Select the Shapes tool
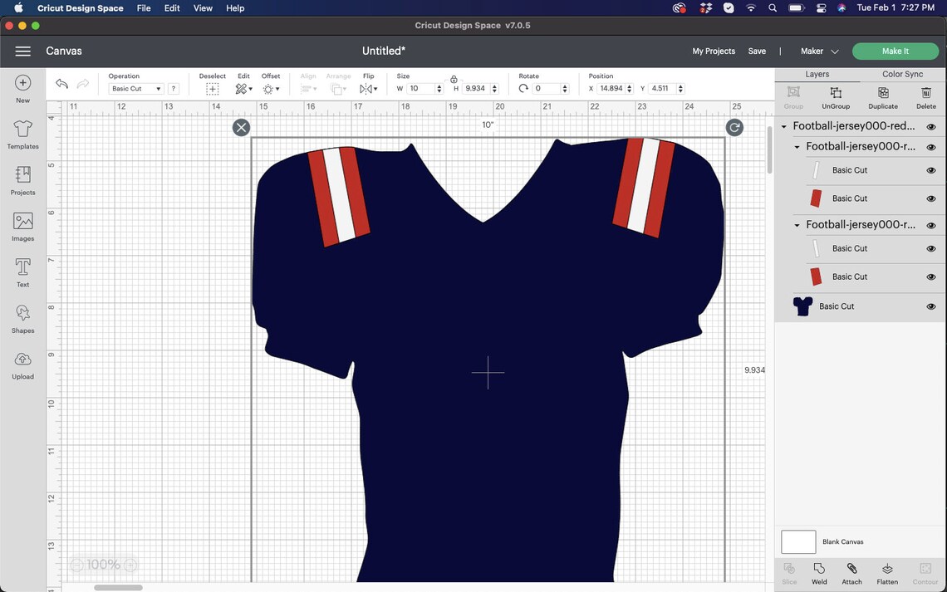947x592 pixels. click(22, 317)
